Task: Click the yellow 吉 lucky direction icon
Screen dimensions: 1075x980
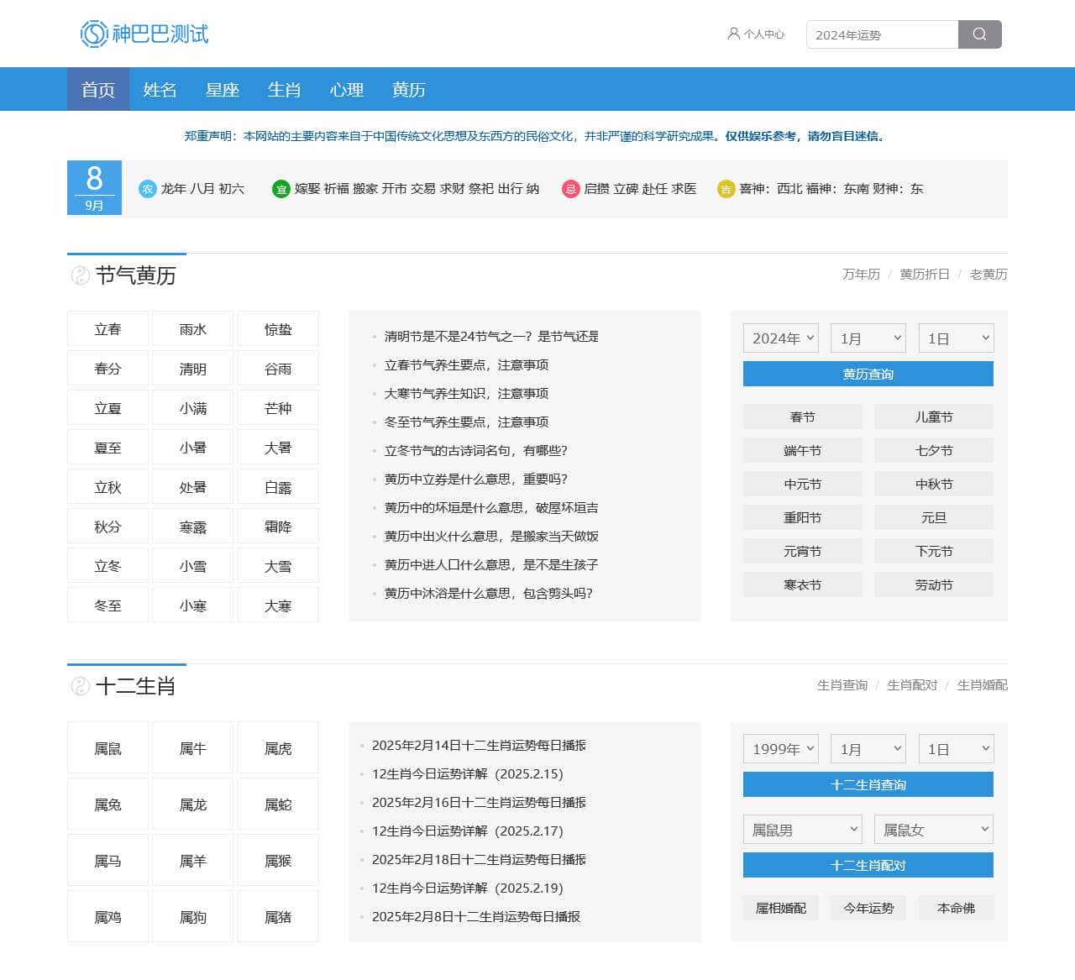Action: 726,189
